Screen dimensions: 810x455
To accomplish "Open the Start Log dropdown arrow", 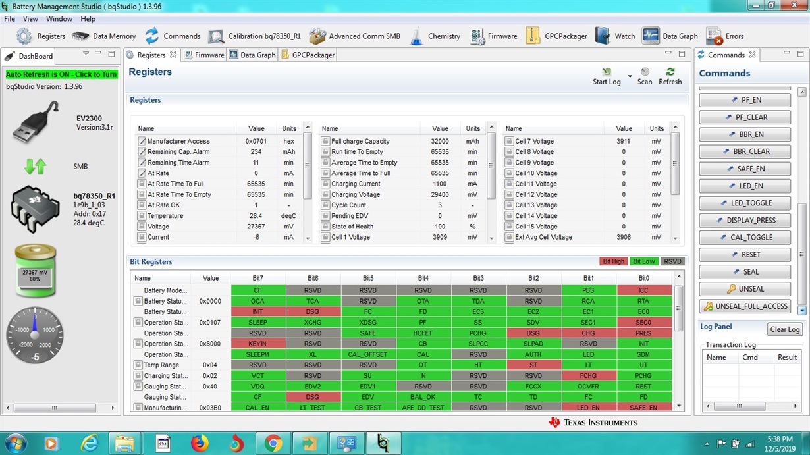I will pyautogui.click(x=630, y=77).
